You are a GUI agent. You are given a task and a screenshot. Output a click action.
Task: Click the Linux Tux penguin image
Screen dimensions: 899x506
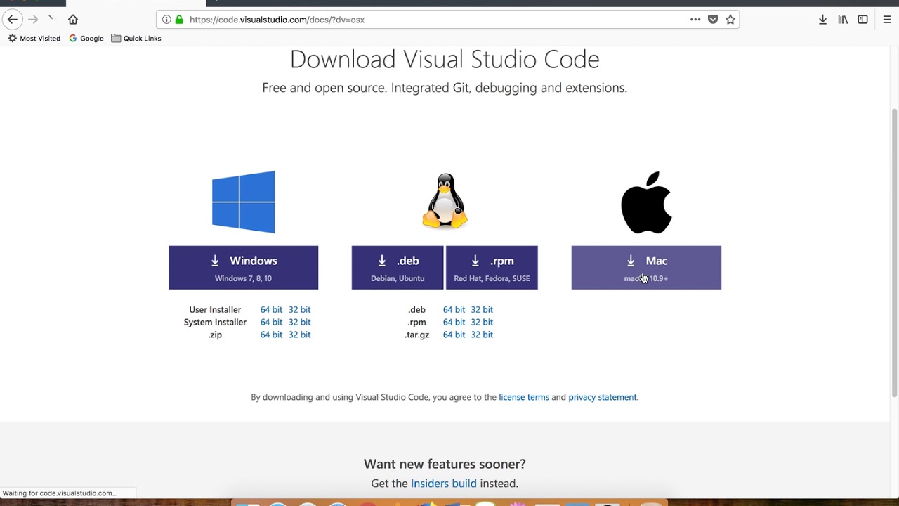(x=445, y=201)
